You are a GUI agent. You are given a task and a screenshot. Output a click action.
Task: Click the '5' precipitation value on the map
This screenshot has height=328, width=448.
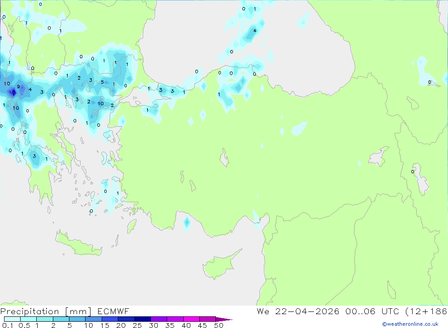(102, 82)
